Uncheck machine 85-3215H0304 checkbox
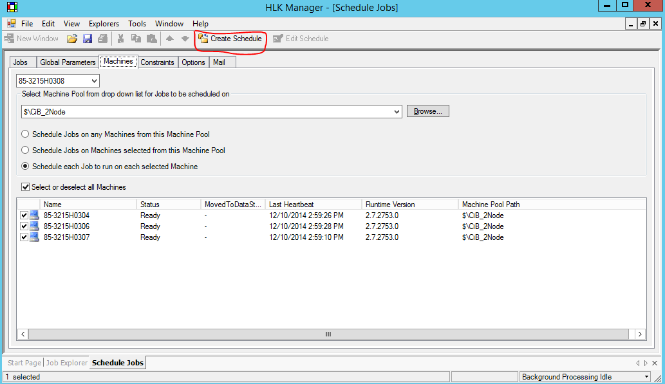This screenshot has height=384, width=665. tap(24, 215)
